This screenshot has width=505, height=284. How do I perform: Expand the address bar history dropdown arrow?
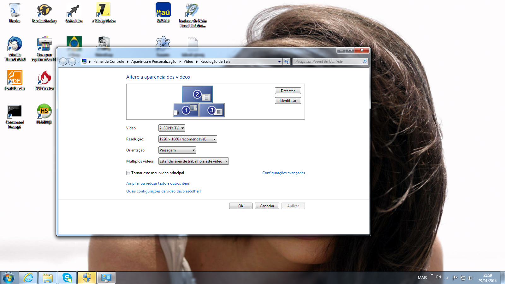pyautogui.click(x=279, y=62)
